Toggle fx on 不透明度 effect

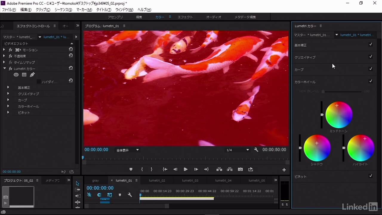tap(10, 56)
